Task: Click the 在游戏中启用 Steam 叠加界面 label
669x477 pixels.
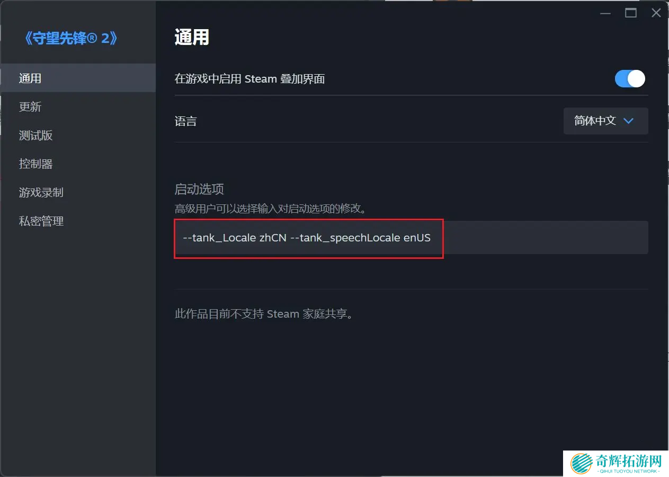Action: click(249, 79)
